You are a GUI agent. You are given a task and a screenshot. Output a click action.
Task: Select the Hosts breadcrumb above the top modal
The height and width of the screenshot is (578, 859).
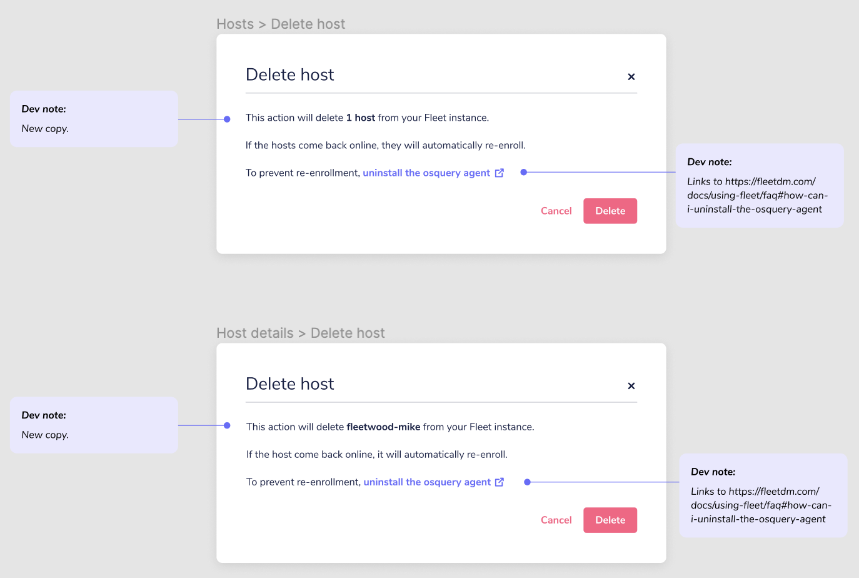[x=235, y=24]
